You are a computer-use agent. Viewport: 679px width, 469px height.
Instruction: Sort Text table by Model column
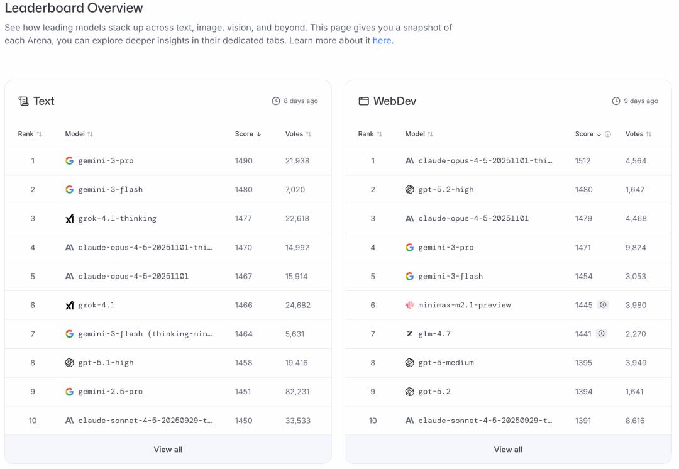click(x=79, y=134)
